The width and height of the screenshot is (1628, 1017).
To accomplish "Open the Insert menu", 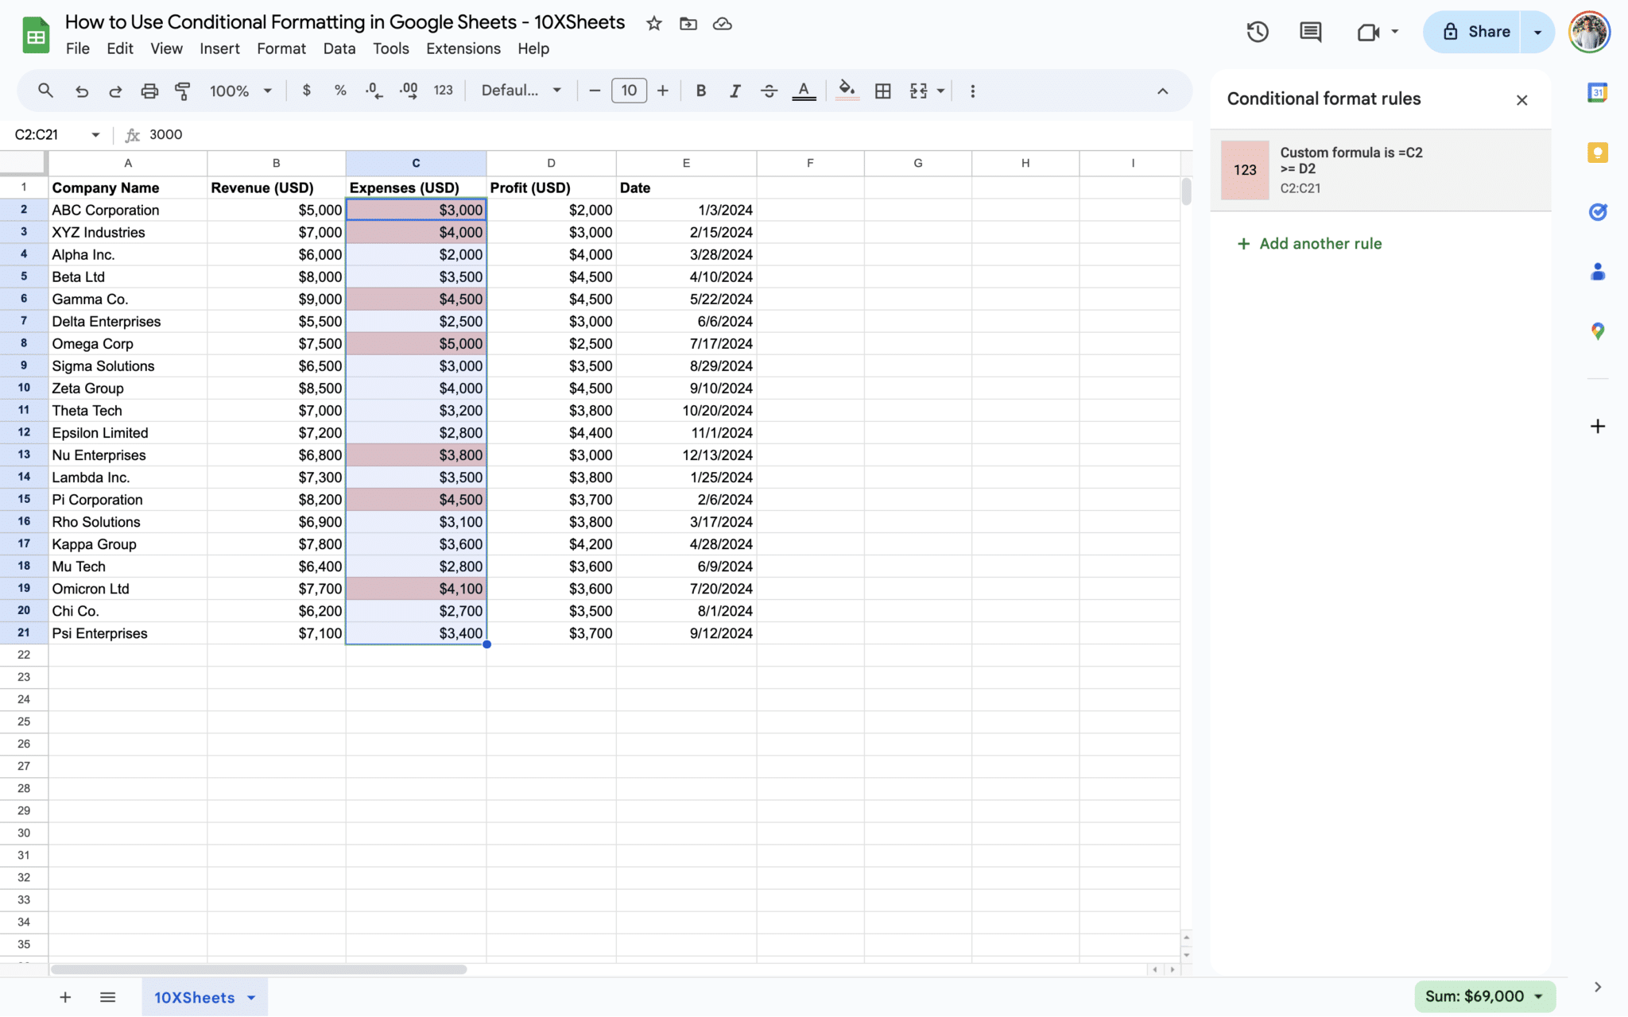I will pos(219,48).
